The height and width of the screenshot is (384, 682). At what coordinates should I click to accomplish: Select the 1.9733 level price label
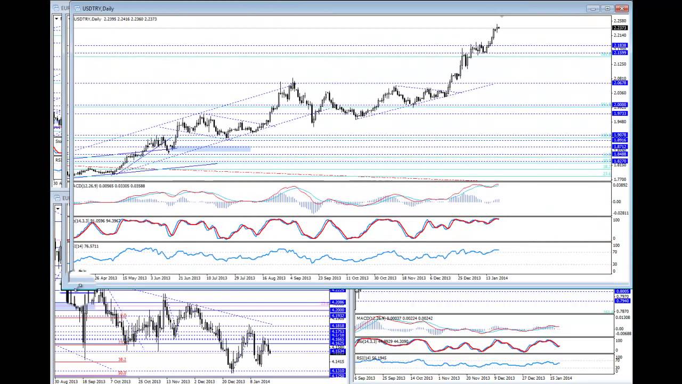620,113
